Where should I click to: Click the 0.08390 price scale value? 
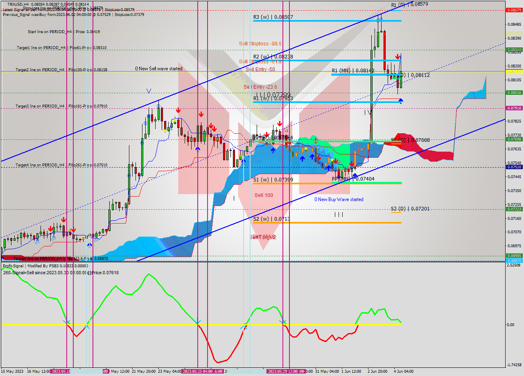[x=514, y=38]
